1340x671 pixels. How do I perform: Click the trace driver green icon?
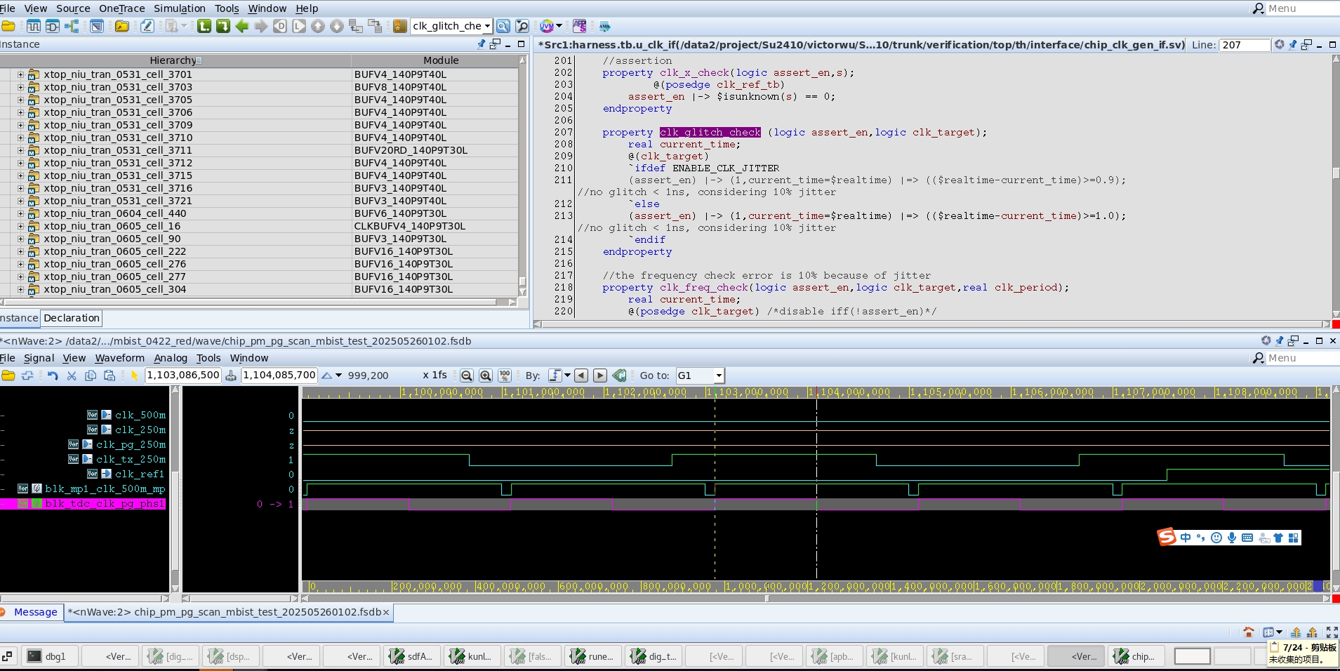pyautogui.click(x=204, y=26)
